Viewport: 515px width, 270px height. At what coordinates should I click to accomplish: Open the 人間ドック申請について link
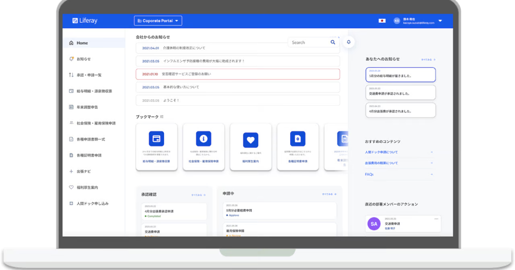(x=381, y=152)
